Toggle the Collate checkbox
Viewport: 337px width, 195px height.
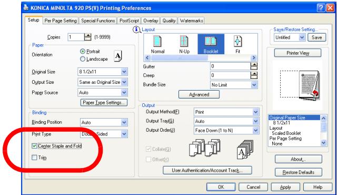[148, 149]
